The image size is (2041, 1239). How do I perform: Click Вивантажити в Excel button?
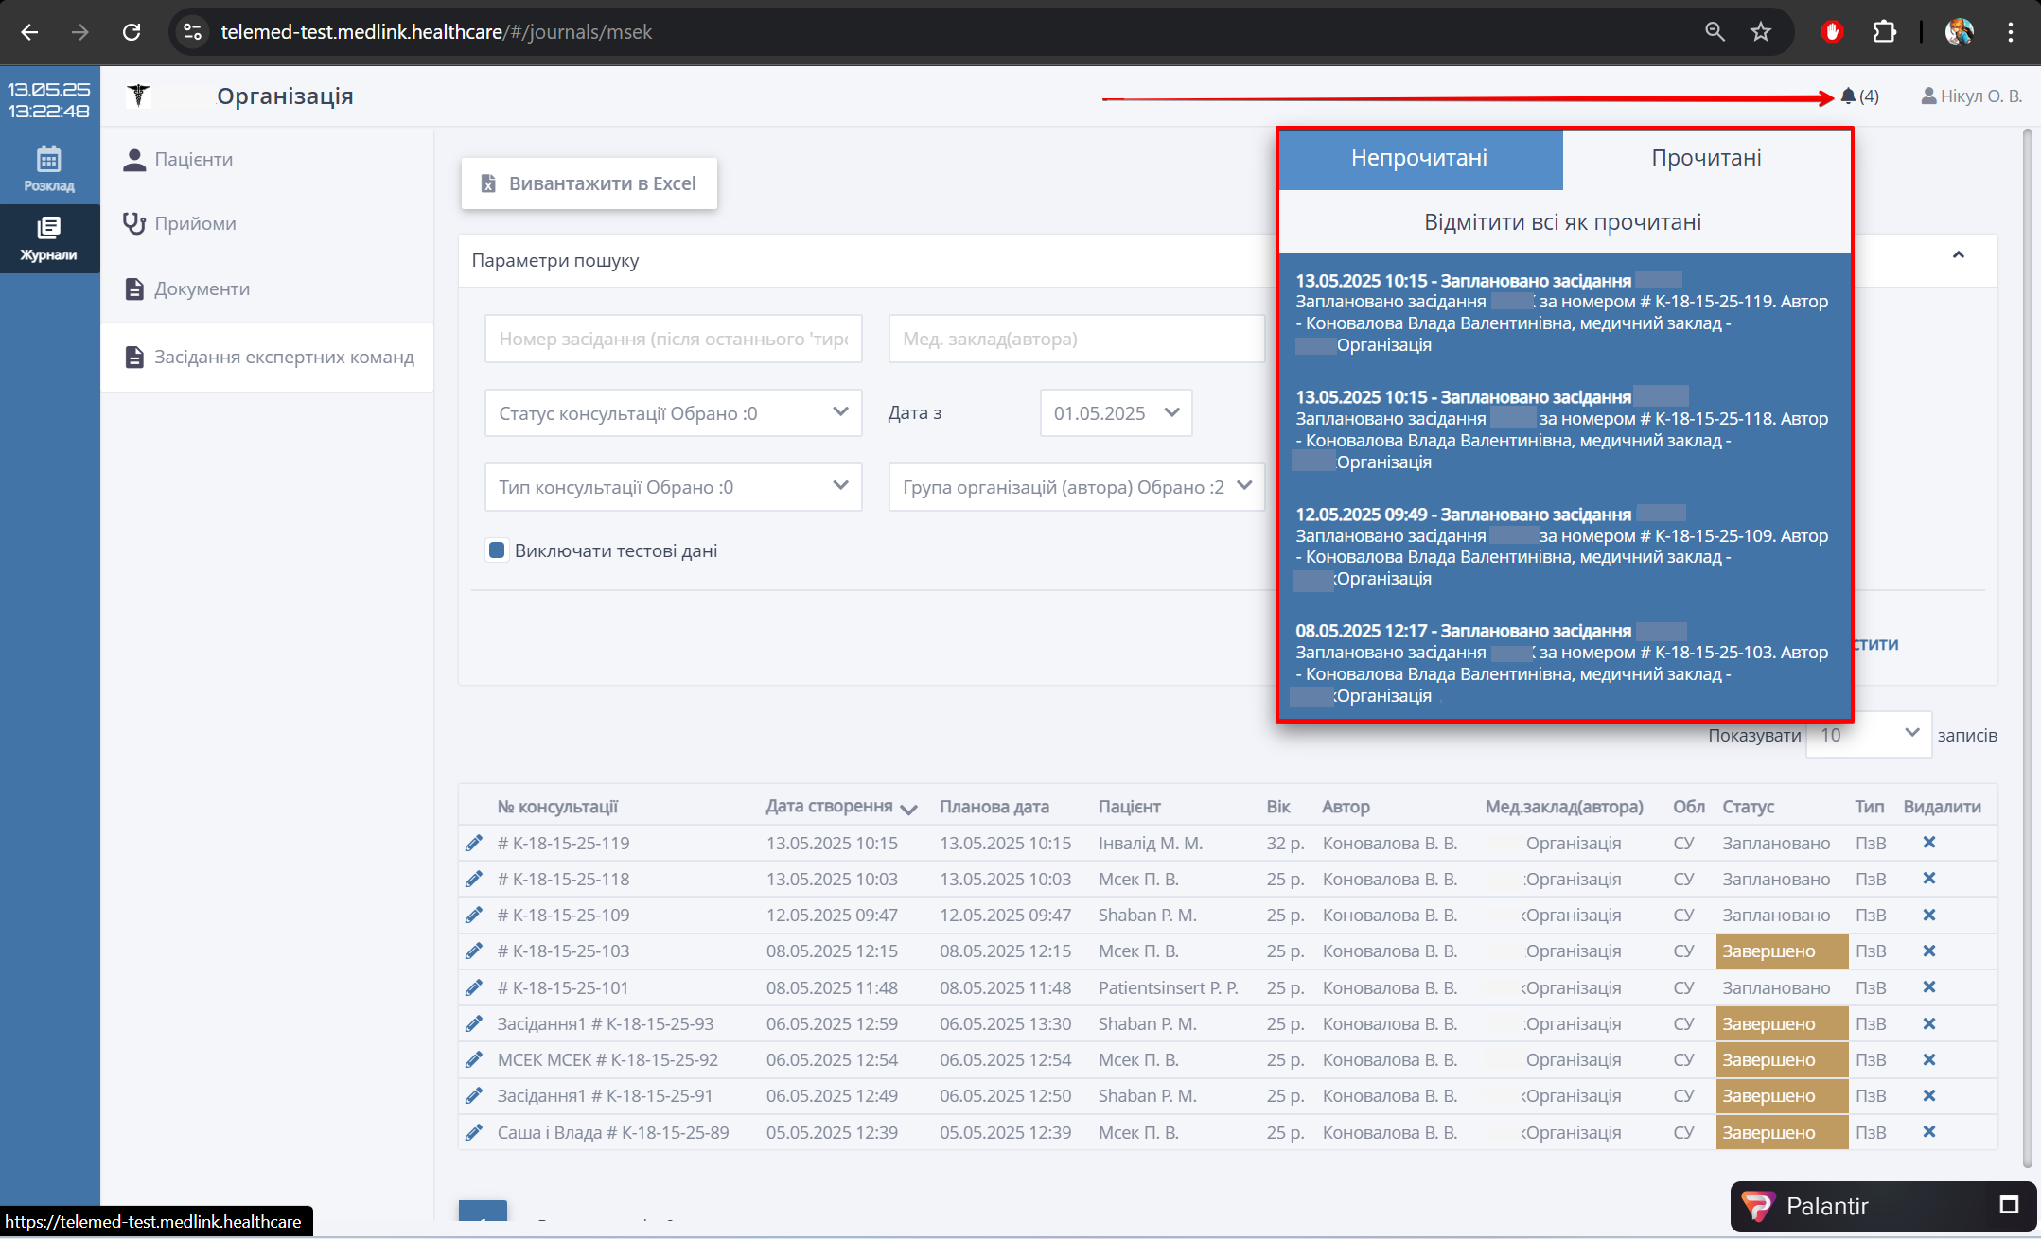point(589,183)
